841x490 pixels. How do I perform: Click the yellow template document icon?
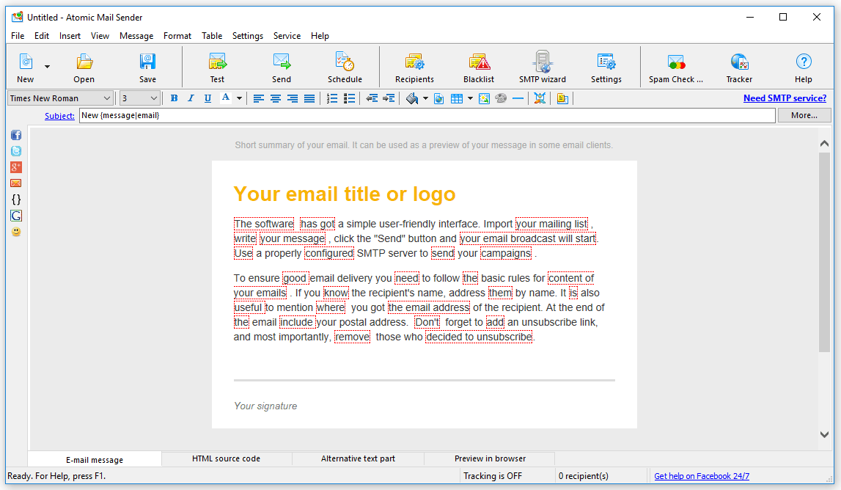click(x=562, y=98)
